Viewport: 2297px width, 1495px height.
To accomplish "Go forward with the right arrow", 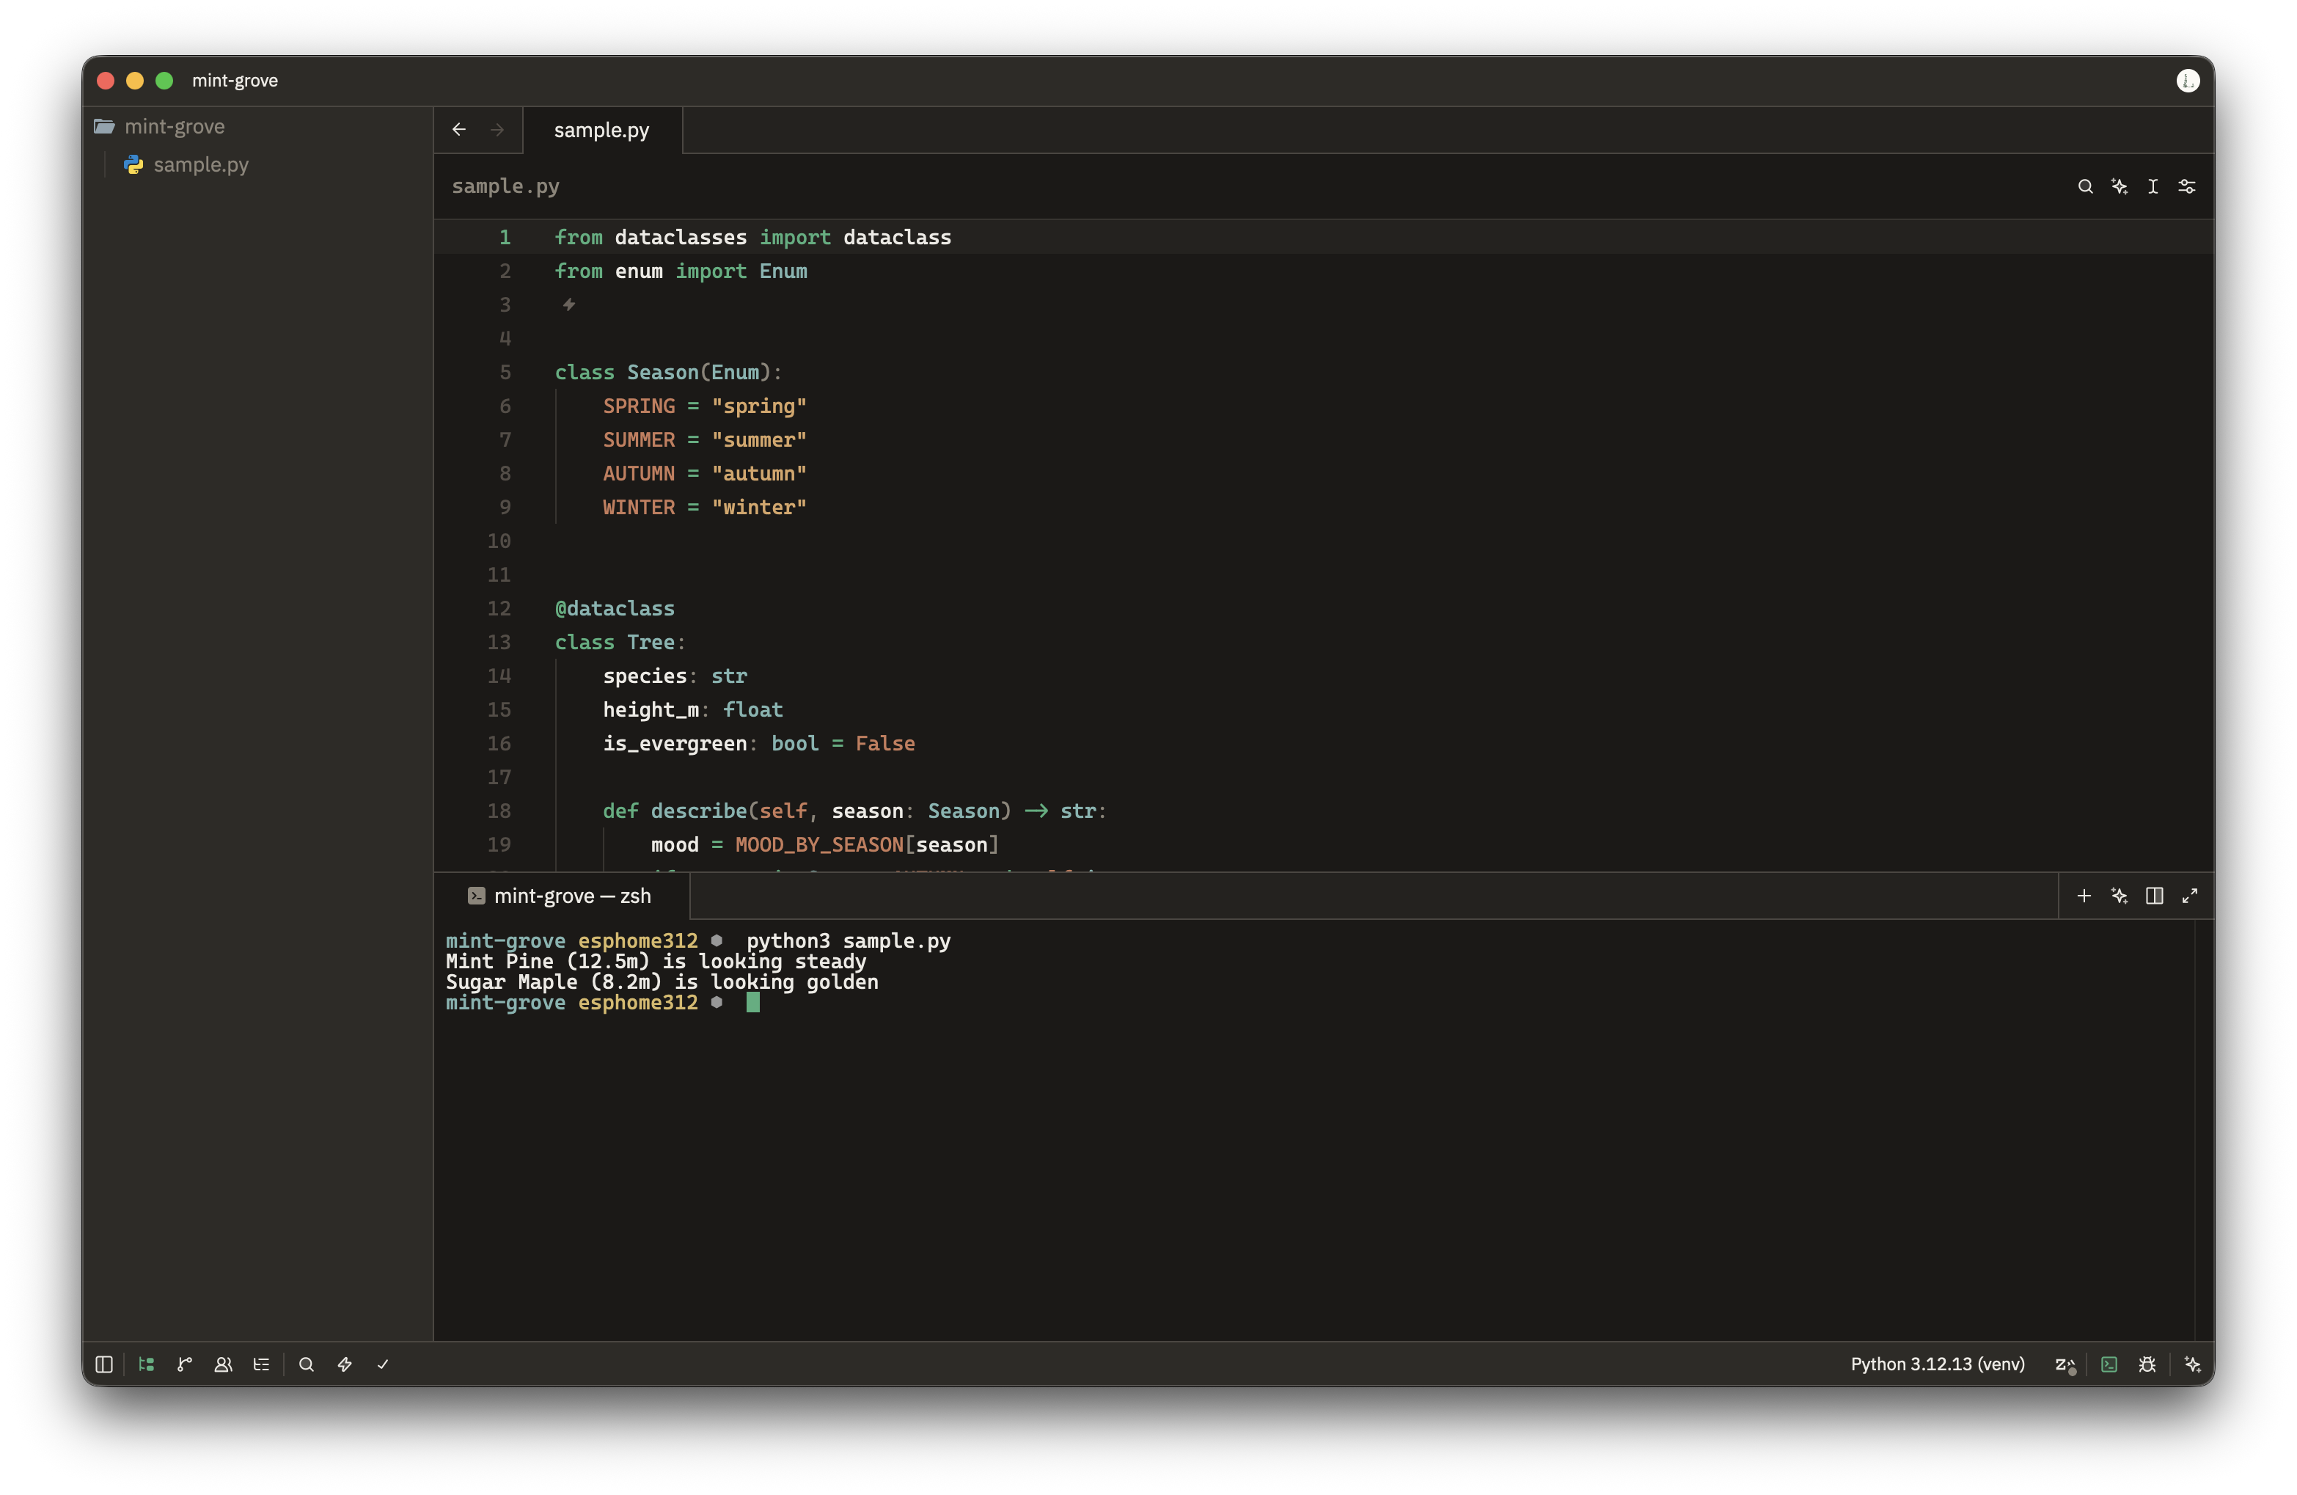I will [x=497, y=129].
